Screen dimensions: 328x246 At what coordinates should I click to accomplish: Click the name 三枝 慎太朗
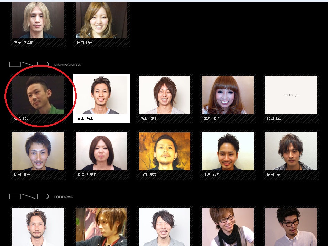coord(24,43)
